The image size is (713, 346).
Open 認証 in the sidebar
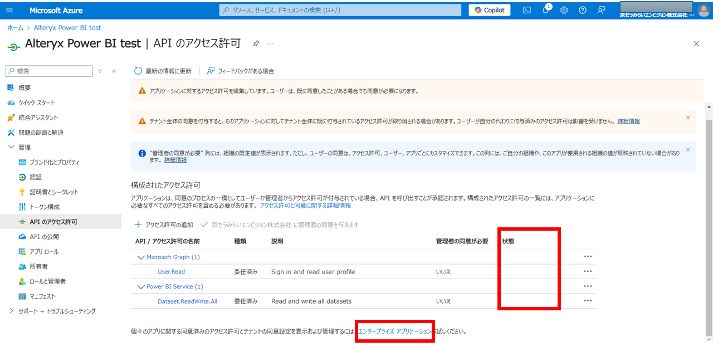coord(36,177)
